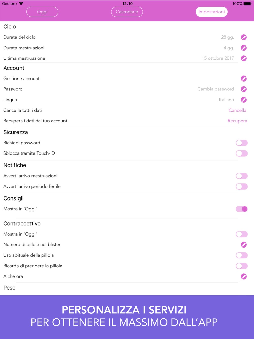254x339 pixels.
Task: Turn on Sblocca tramite Touch-ID
Action: click(242, 153)
